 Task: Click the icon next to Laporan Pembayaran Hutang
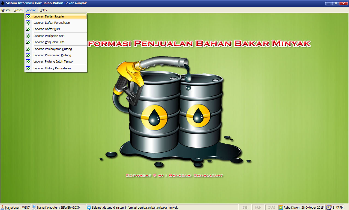click(28, 49)
